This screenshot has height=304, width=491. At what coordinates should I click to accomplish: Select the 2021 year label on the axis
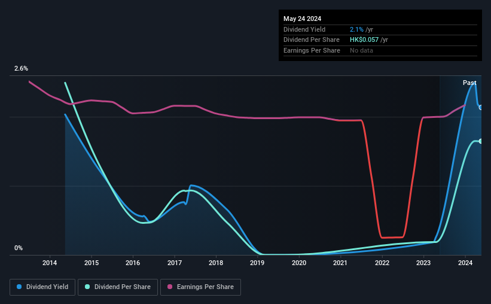tap(341, 263)
